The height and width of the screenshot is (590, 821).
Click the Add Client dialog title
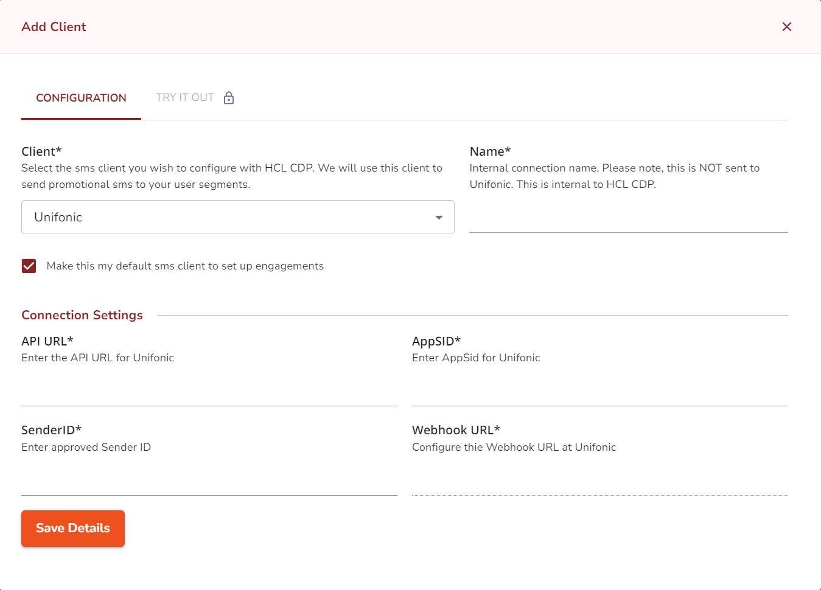[x=54, y=27]
